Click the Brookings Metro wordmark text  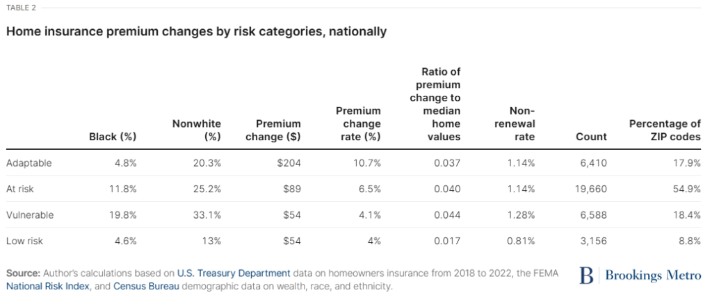coord(652,275)
